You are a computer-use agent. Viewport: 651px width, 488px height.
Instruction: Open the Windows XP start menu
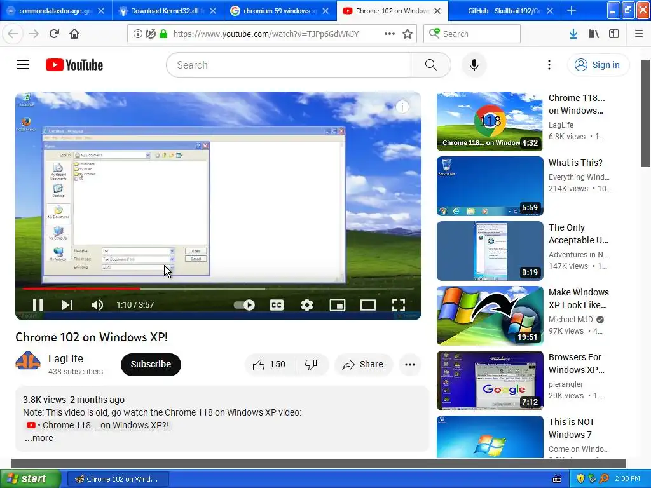31,479
